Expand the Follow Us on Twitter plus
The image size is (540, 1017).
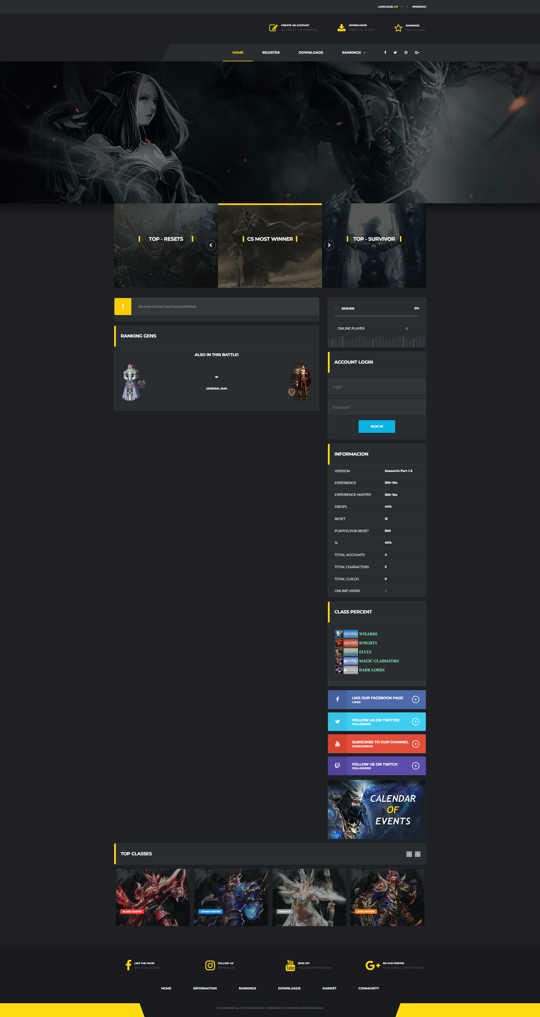point(415,722)
